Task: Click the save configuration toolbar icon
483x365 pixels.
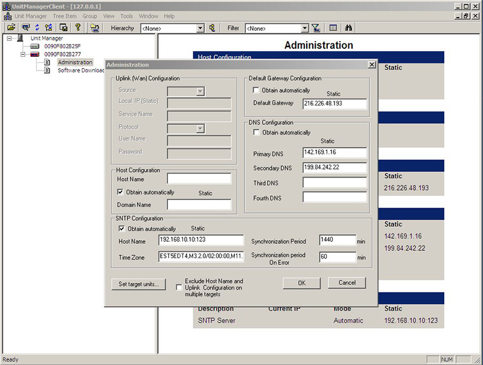Action: (64, 28)
